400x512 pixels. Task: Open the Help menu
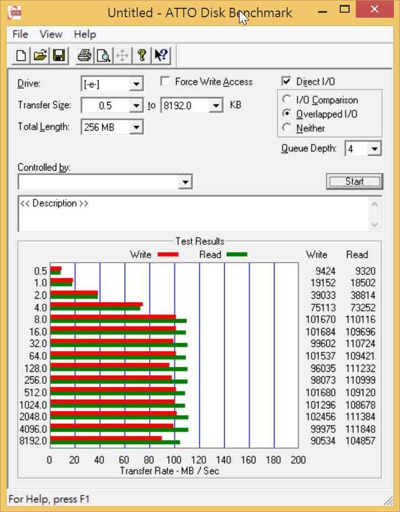coord(85,34)
